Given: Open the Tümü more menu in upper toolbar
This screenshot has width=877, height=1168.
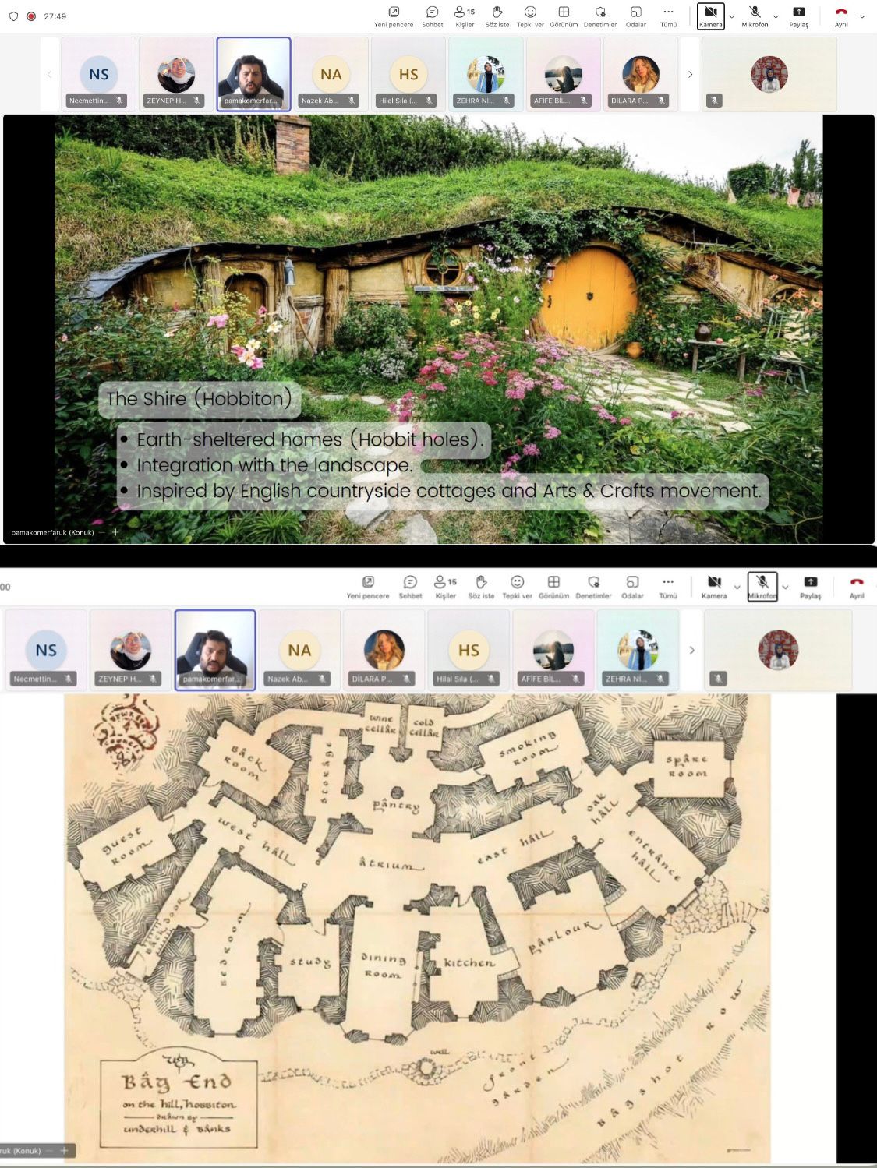Looking at the screenshot, I should (668, 16).
